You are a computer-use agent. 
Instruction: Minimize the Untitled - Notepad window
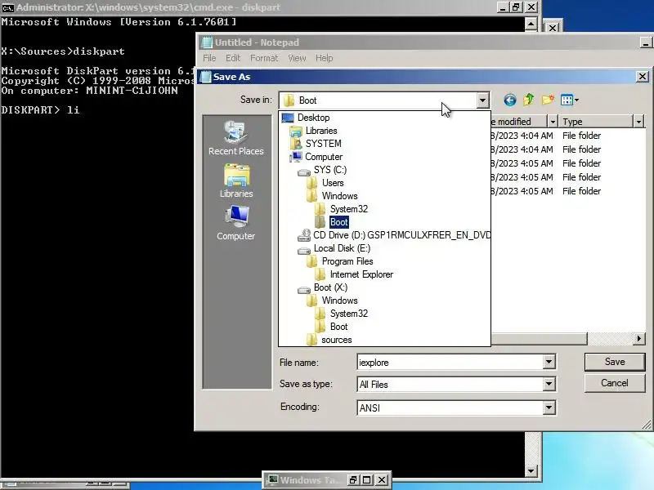[646, 42]
